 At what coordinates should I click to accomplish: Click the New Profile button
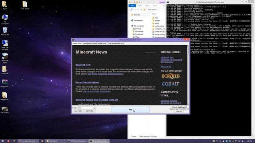tap(78, 111)
